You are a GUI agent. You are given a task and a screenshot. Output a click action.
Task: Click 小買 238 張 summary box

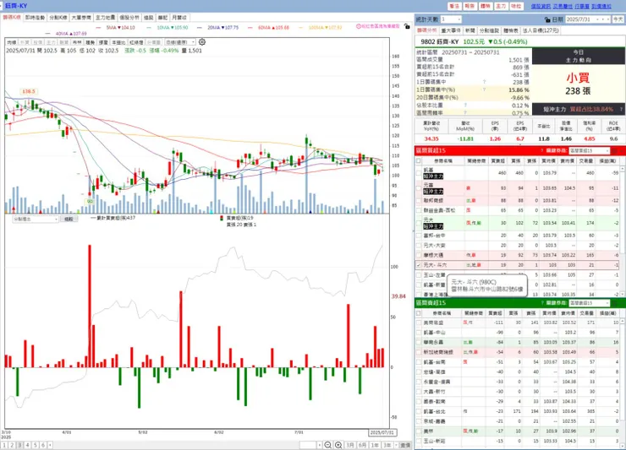point(578,84)
